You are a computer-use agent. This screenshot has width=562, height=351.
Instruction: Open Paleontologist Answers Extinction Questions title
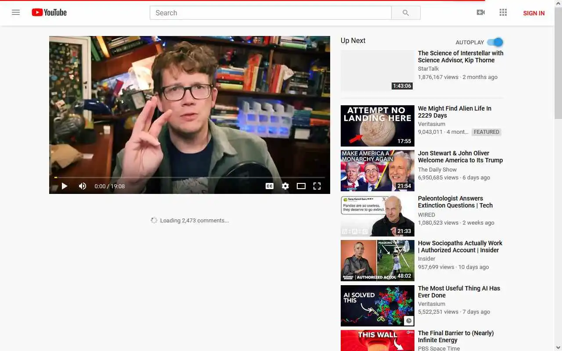(455, 202)
